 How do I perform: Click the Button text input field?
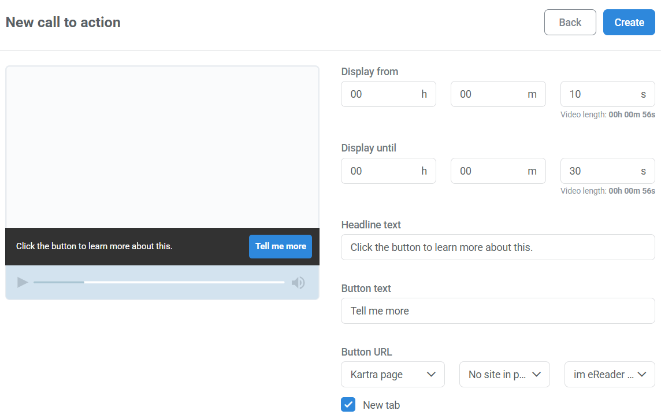[x=497, y=310]
